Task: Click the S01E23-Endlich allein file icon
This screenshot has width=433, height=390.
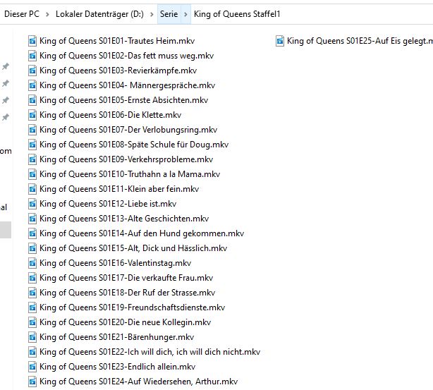Action: pyautogui.click(x=32, y=367)
